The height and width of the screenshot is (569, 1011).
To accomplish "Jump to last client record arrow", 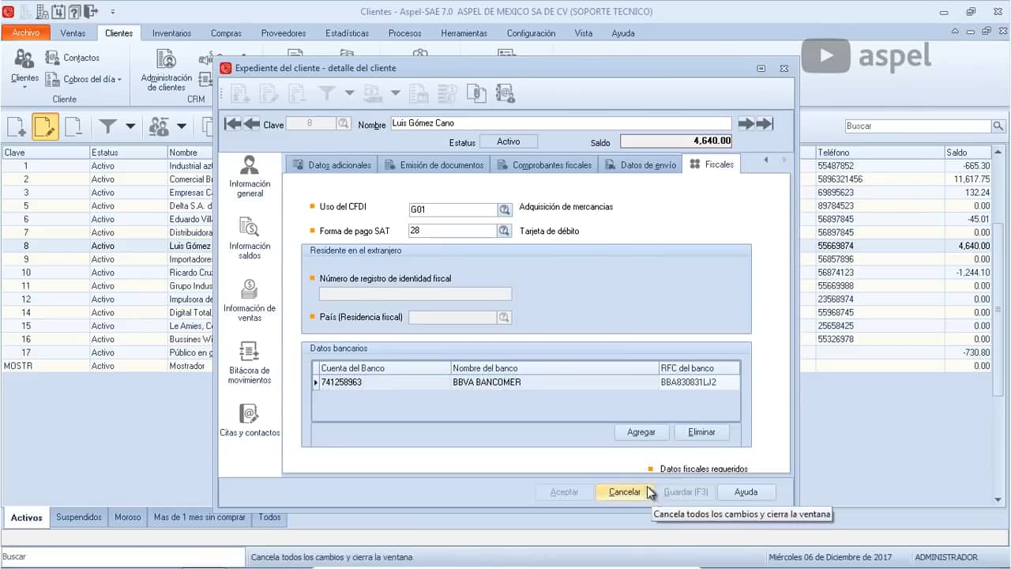I will 765,123.
